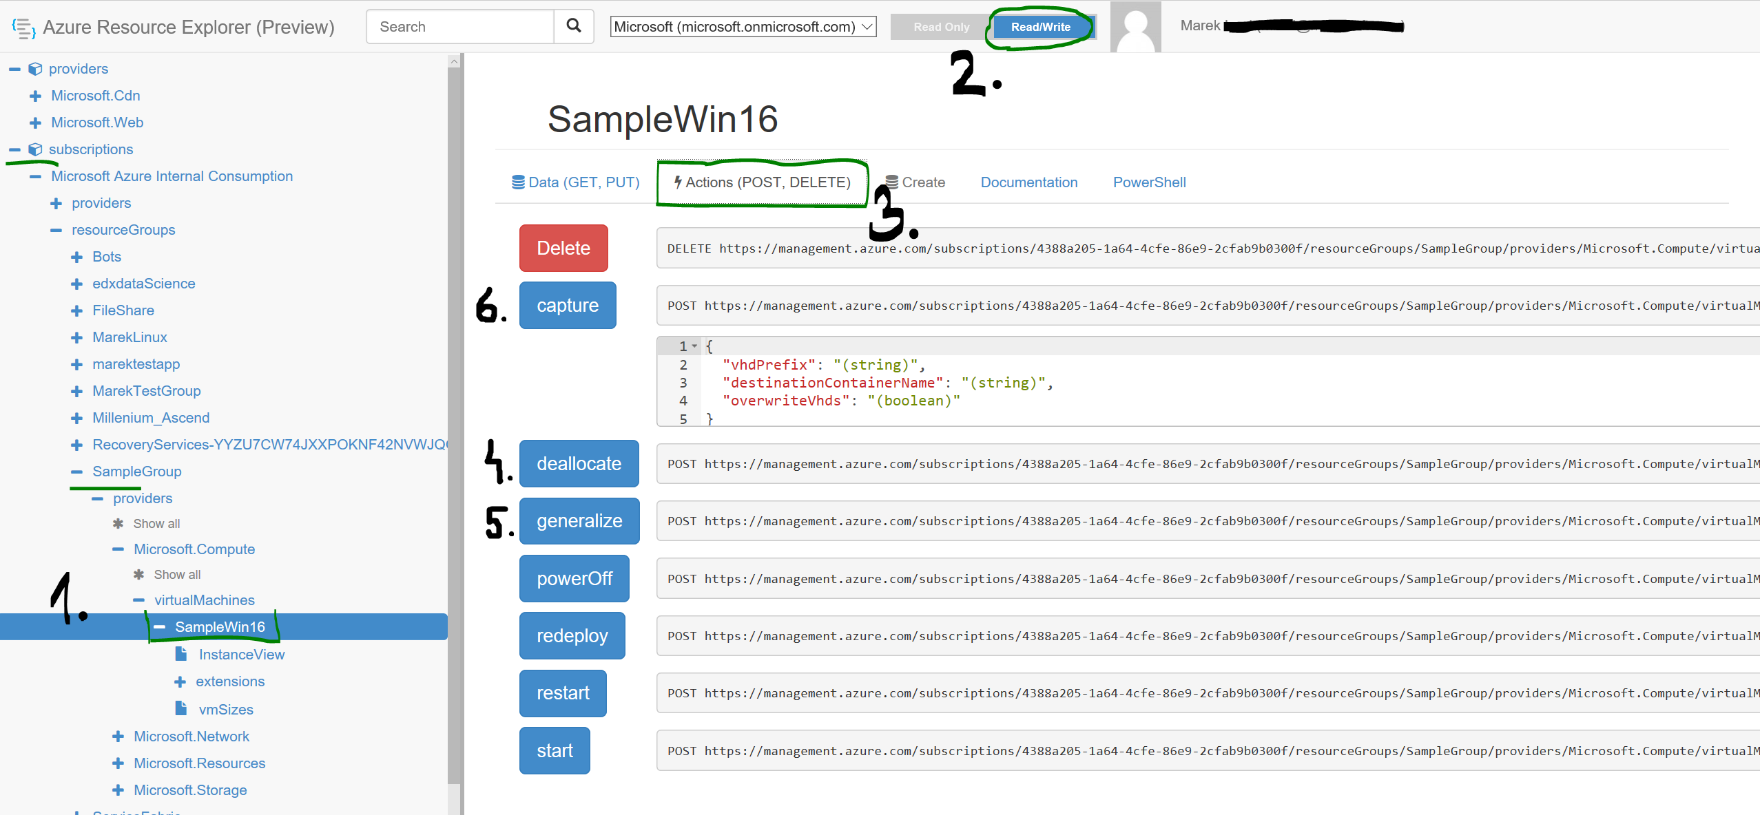1760x815 pixels.
Task: Select Microsoft.Compute in the tree
Action: [194, 549]
